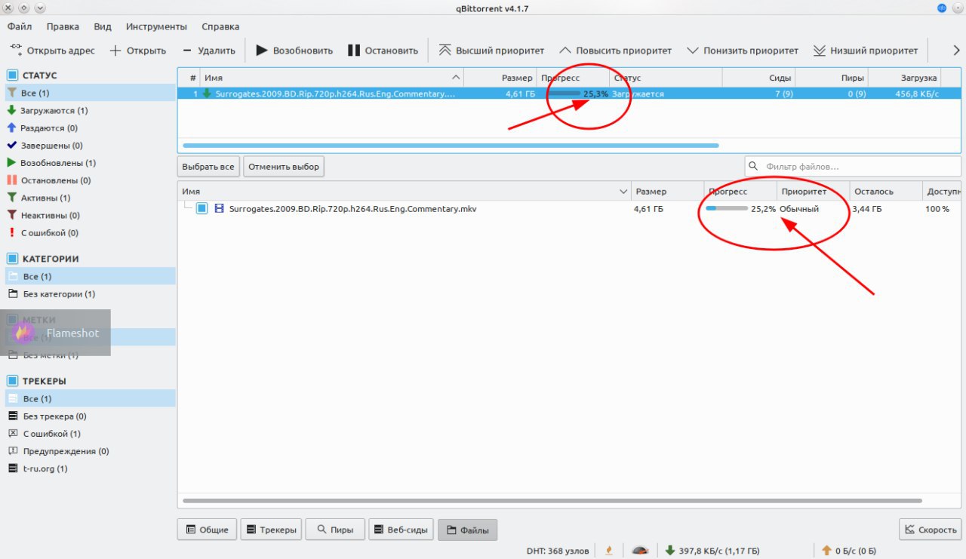The image size is (966, 559).
Task: Click the torrent list horizontal scrollbar
Action: point(451,145)
